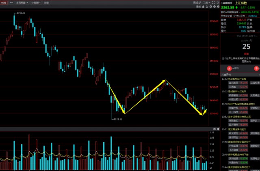260x171 pixels.
Task: Click the red round icon beside 模拟
Action: click(x=229, y=68)
